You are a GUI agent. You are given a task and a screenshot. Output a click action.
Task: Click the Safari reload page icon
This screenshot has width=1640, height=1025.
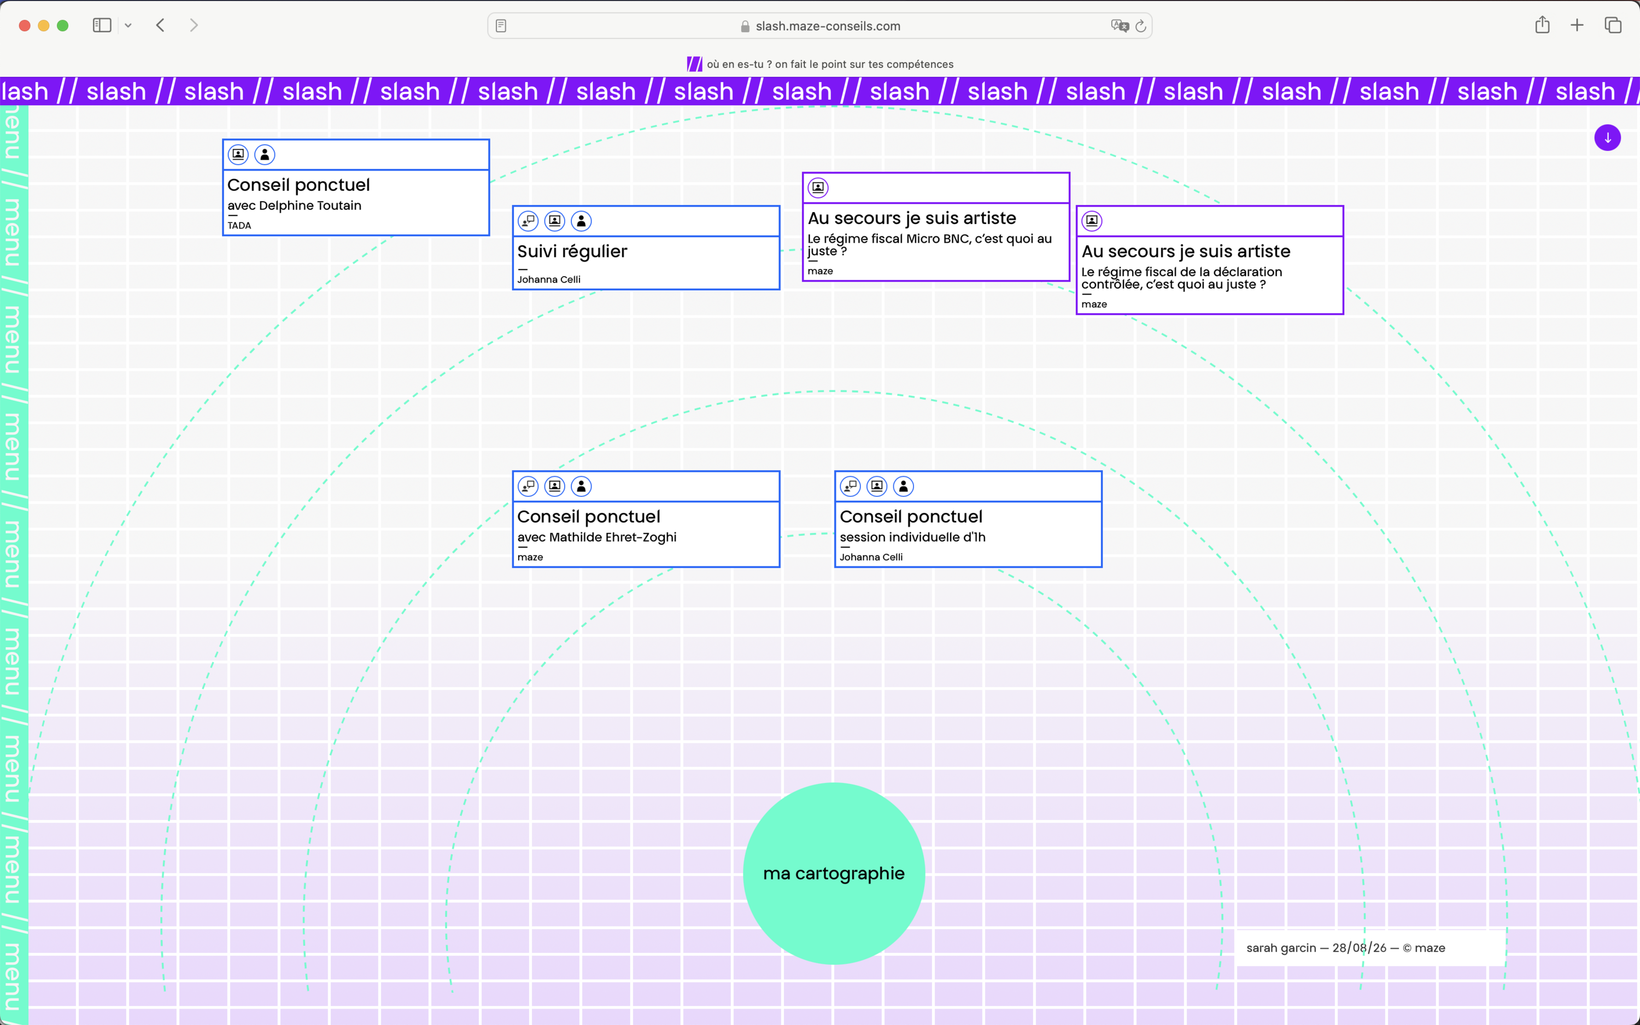coord(1140,26)
